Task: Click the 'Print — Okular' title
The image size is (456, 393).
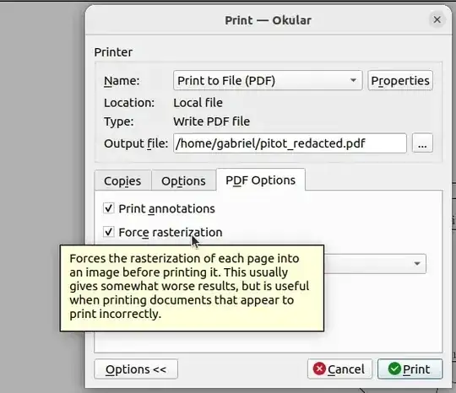Action: (268, 20)
